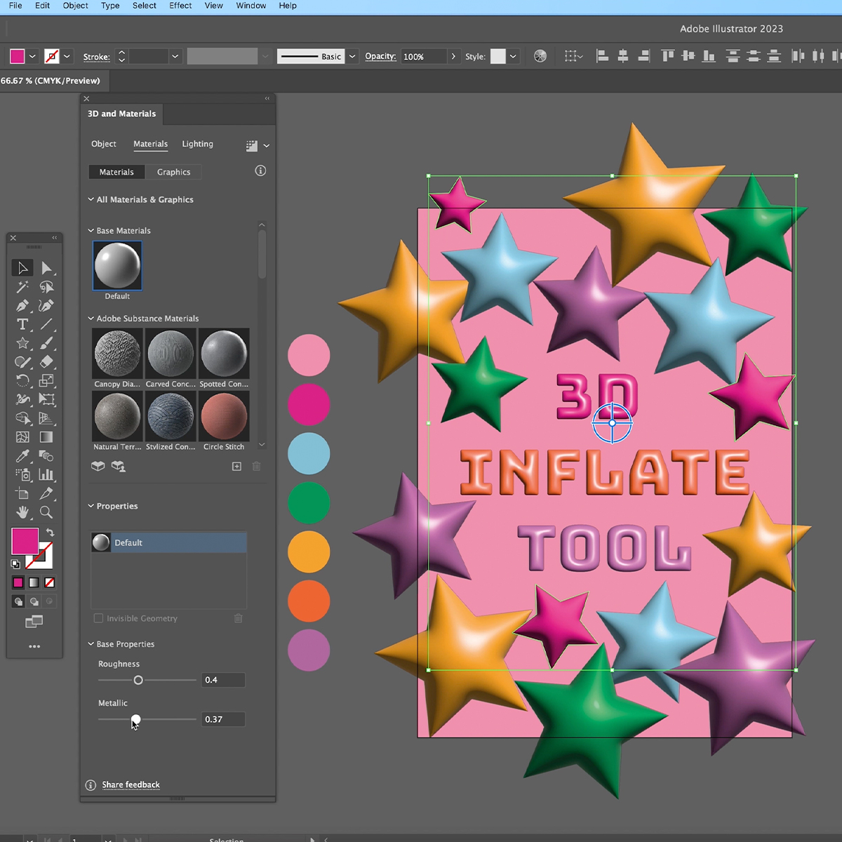
Task: Click the Recolor Artwork icon
Action: click(x=540, y=56)
